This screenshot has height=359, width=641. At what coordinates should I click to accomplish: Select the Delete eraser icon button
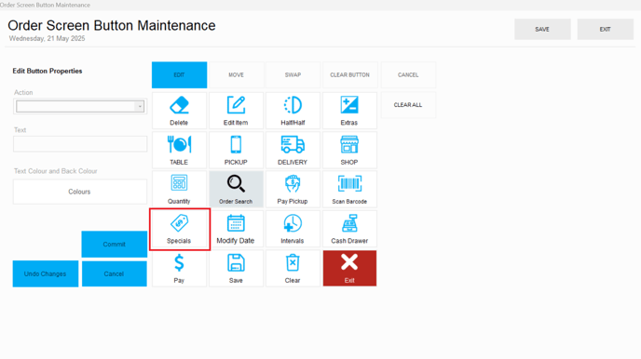click(x=179, y=111)
